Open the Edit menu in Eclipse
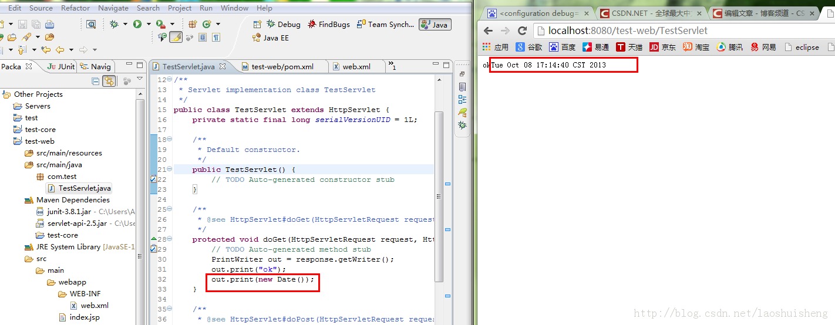This screenshot has width=835, height=325. coord(15,8)
